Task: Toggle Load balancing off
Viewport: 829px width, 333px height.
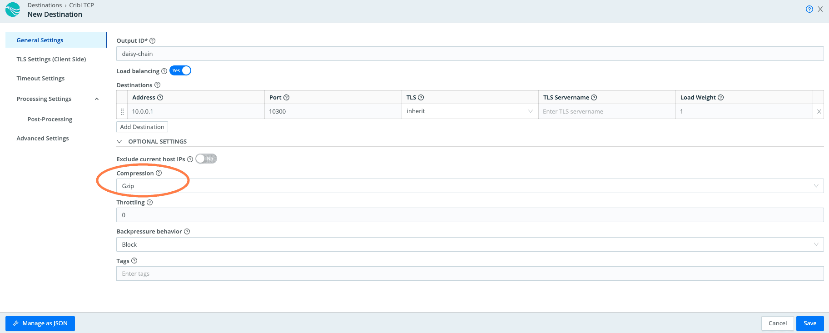Action: [180, 70]
